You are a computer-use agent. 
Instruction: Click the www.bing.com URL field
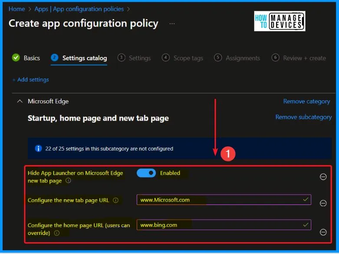click(224, 225)
